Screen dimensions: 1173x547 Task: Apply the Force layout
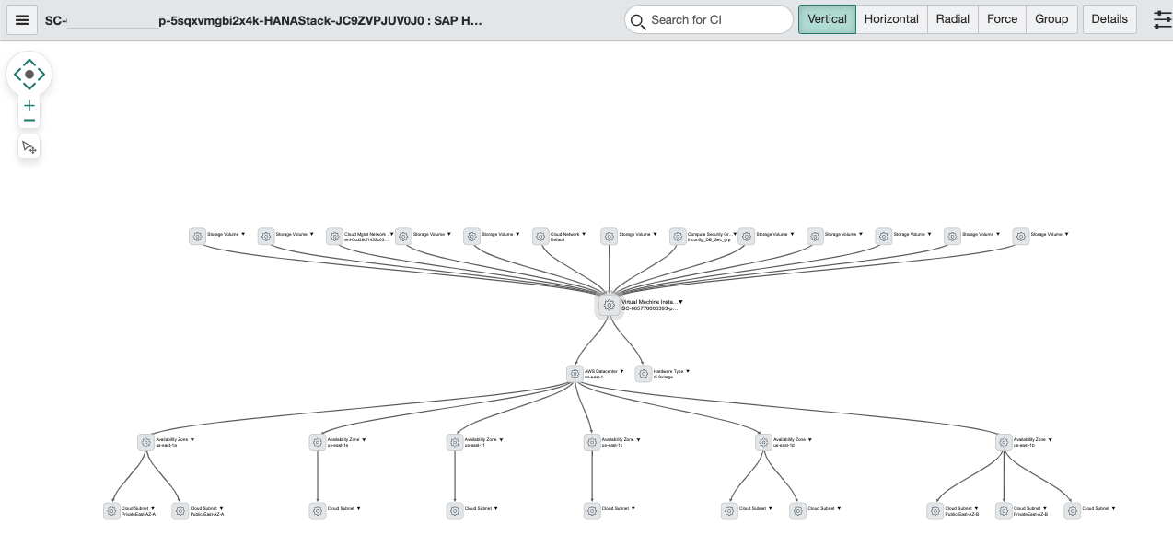click(x=1002, y=18)
